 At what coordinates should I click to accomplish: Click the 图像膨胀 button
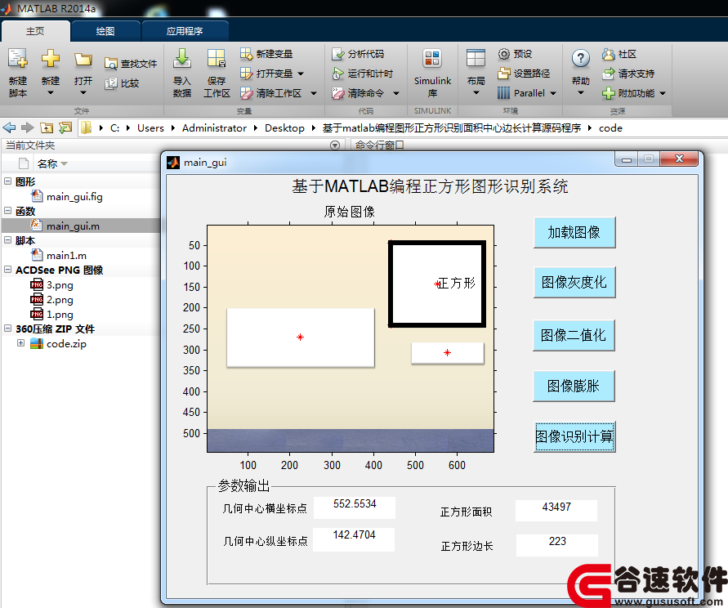pos(574,386)
